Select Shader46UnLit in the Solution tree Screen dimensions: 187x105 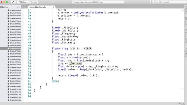click(15, 76)
